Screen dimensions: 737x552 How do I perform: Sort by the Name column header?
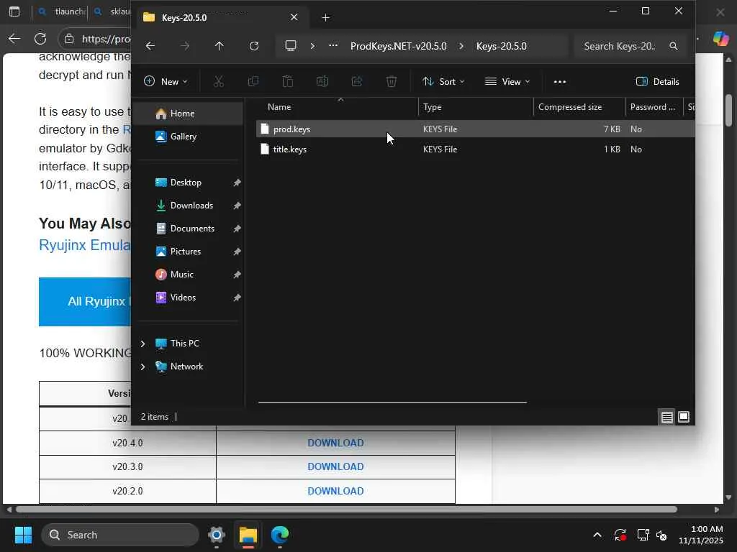pos(337,107)
